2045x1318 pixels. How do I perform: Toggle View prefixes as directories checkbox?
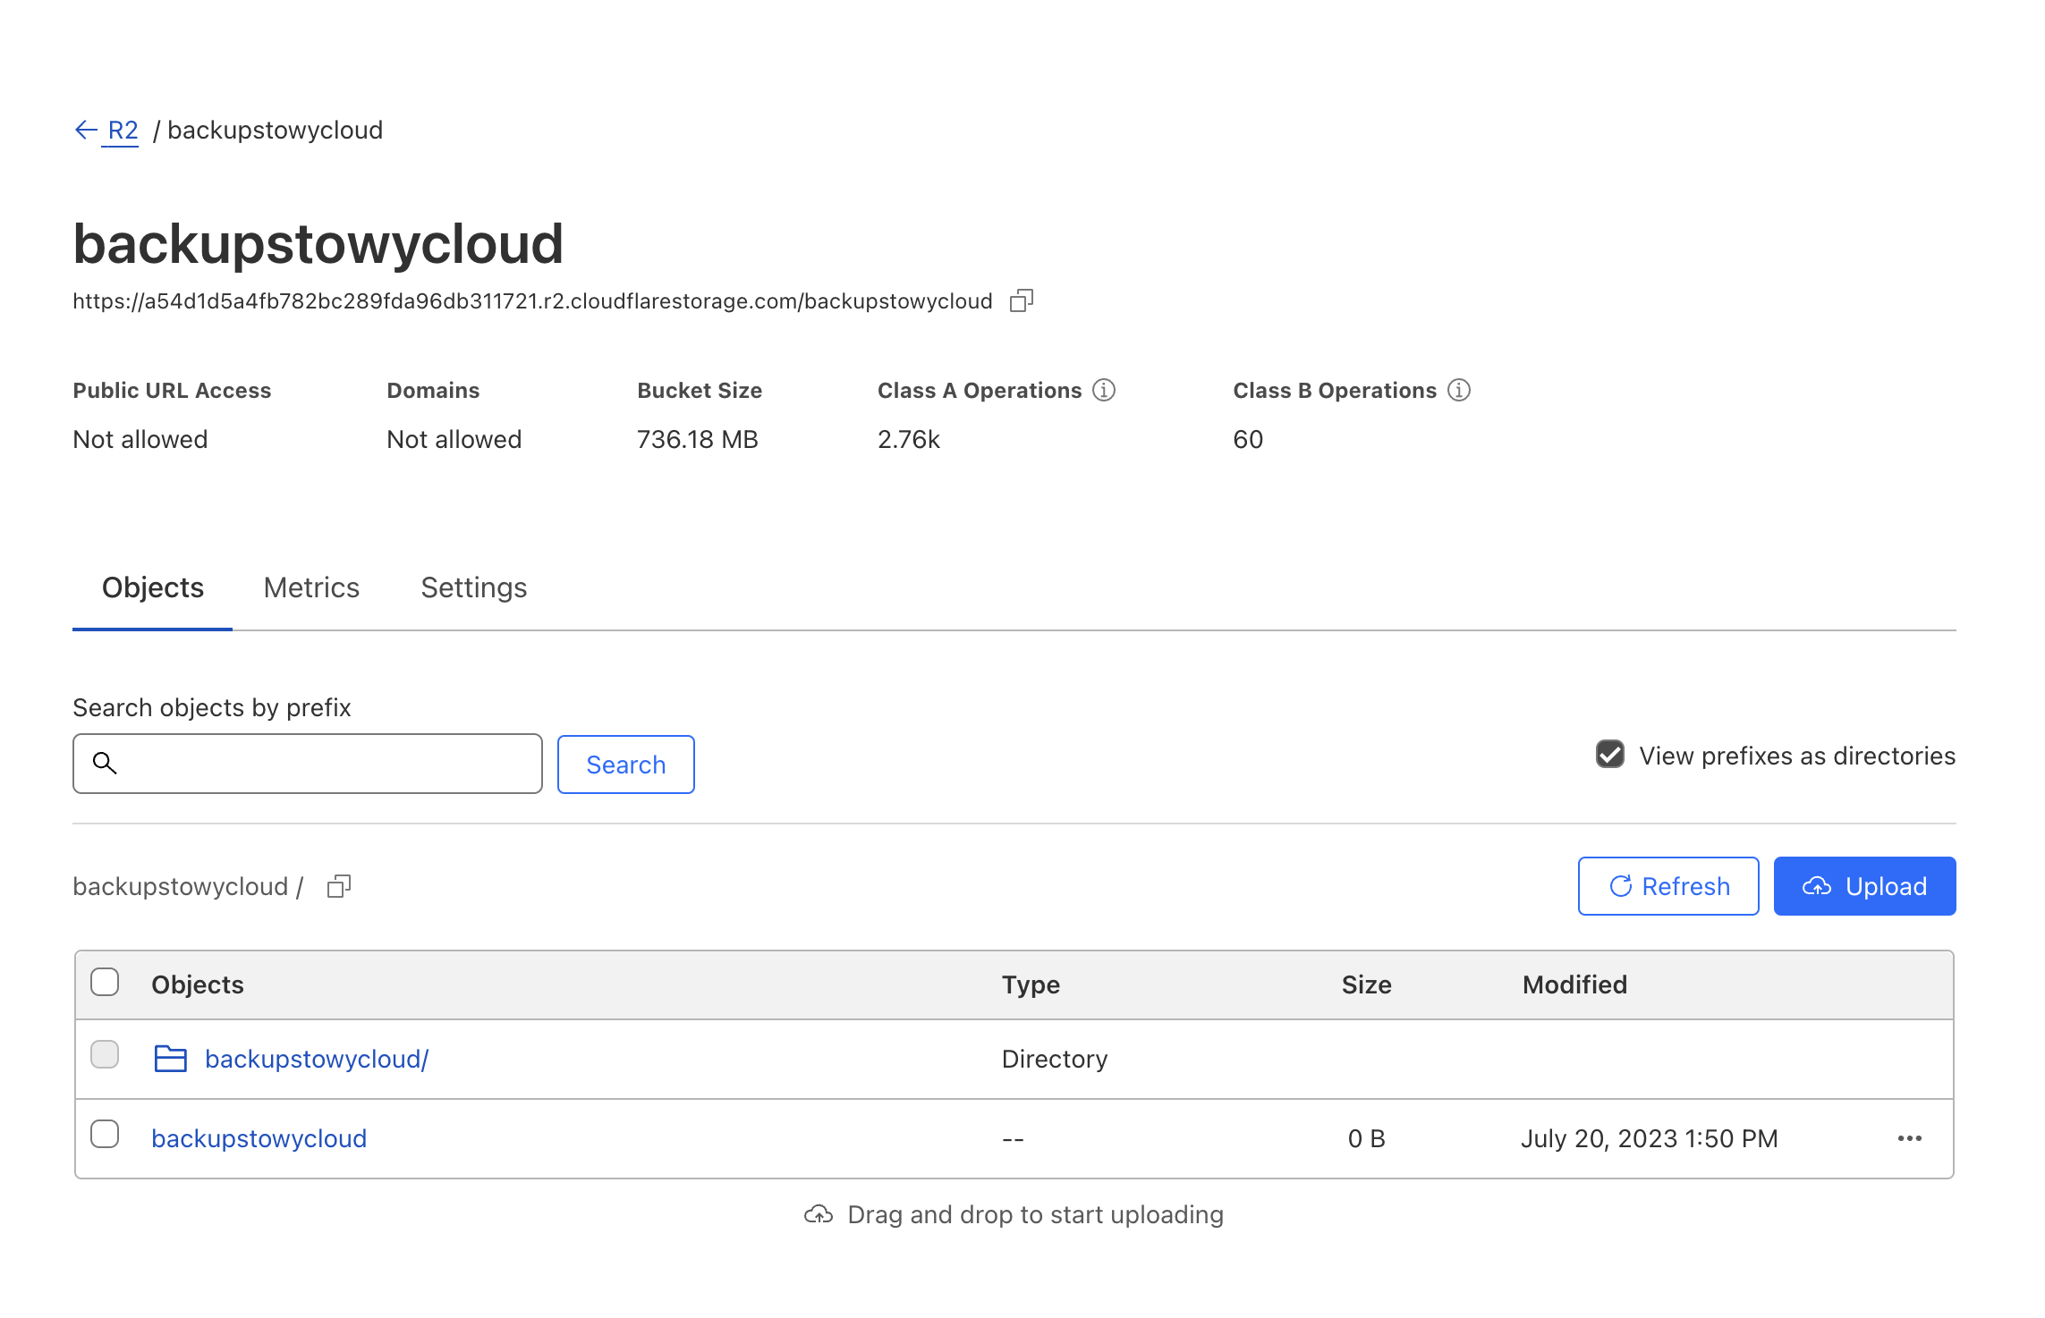(x=1610, y=755)
